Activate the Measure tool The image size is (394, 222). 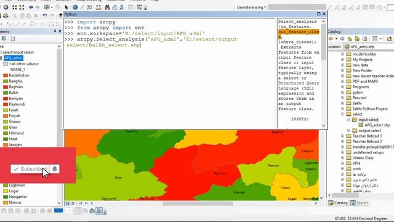pyautogui.click(x=98, y=7)
